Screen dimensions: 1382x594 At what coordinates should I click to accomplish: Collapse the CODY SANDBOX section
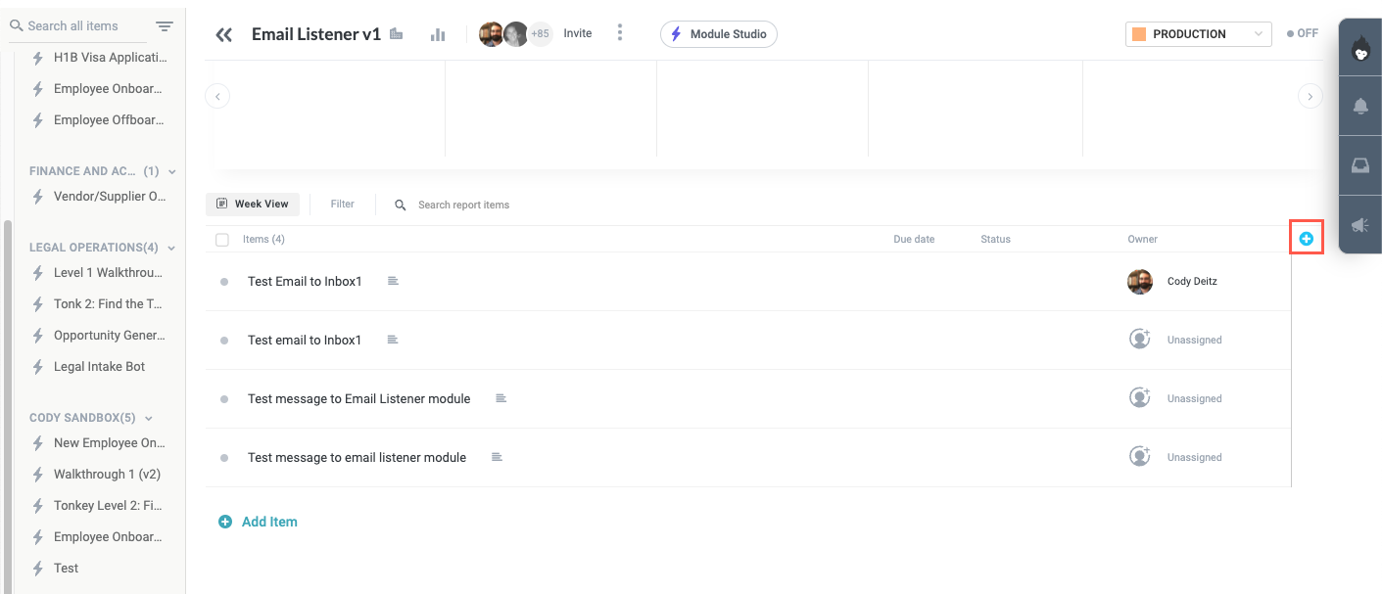point(148,417)
